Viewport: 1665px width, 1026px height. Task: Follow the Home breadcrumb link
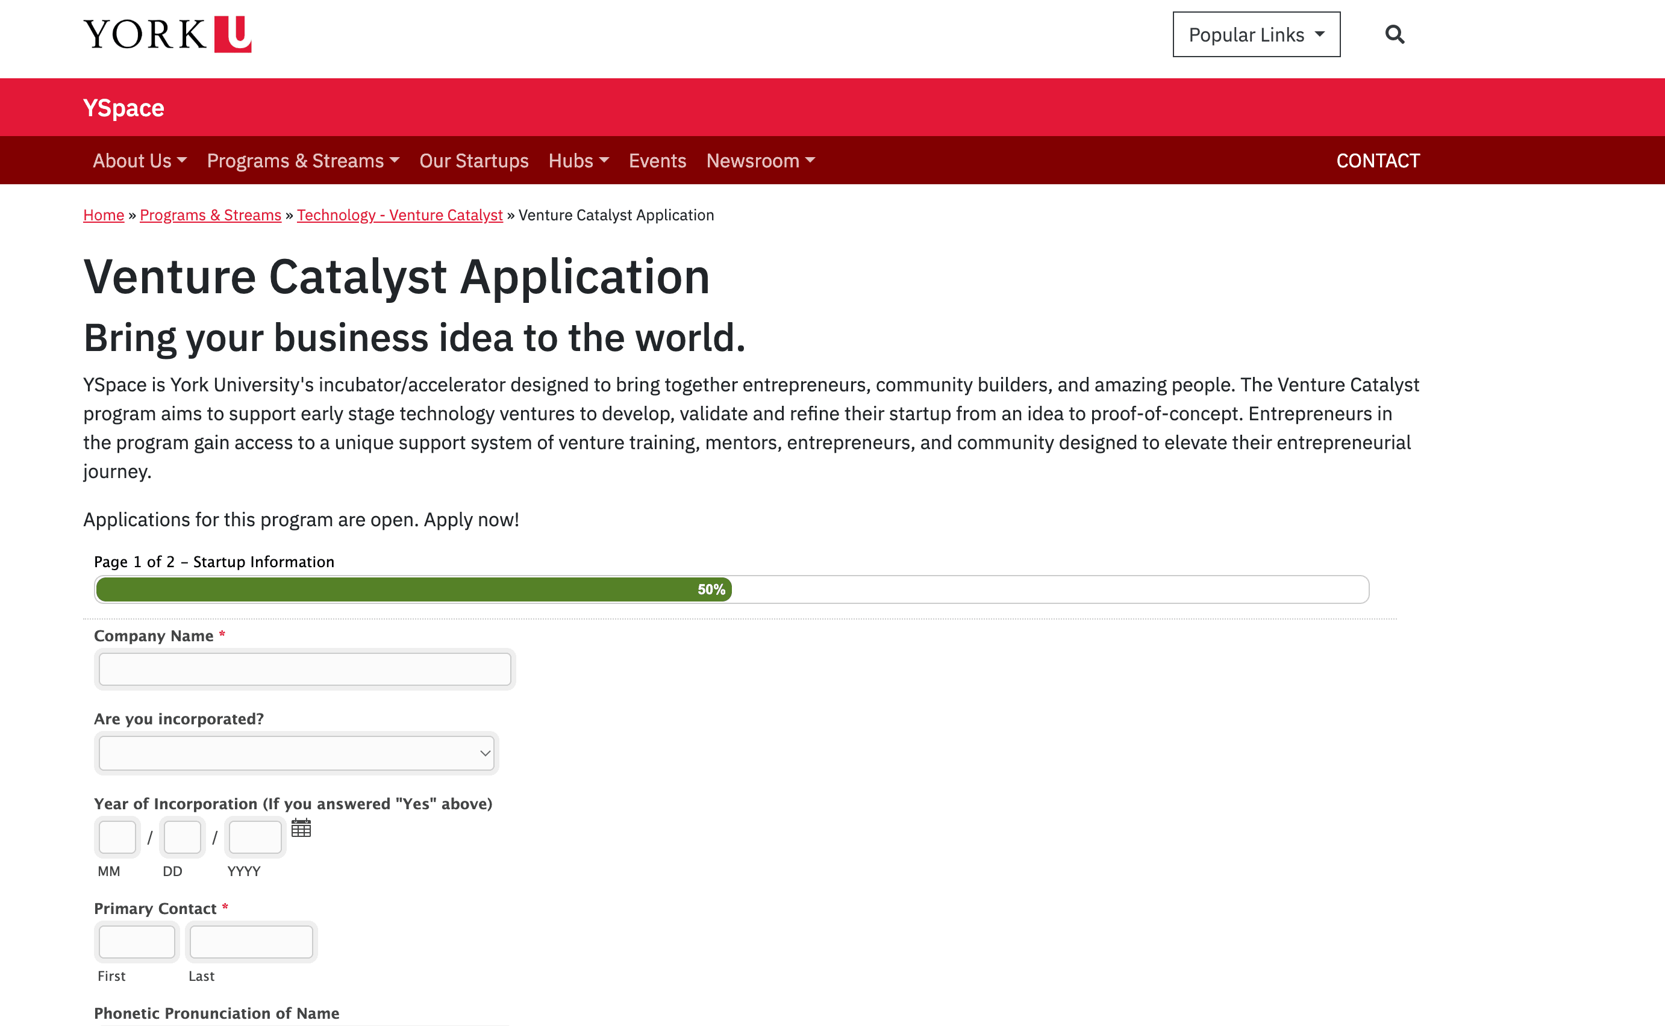click(104, 215)
